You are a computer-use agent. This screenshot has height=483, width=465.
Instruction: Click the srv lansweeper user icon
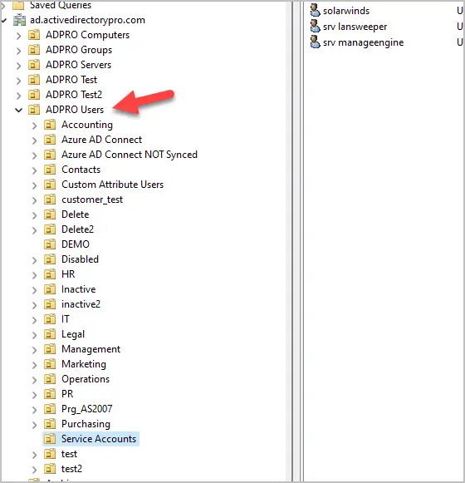315,26
